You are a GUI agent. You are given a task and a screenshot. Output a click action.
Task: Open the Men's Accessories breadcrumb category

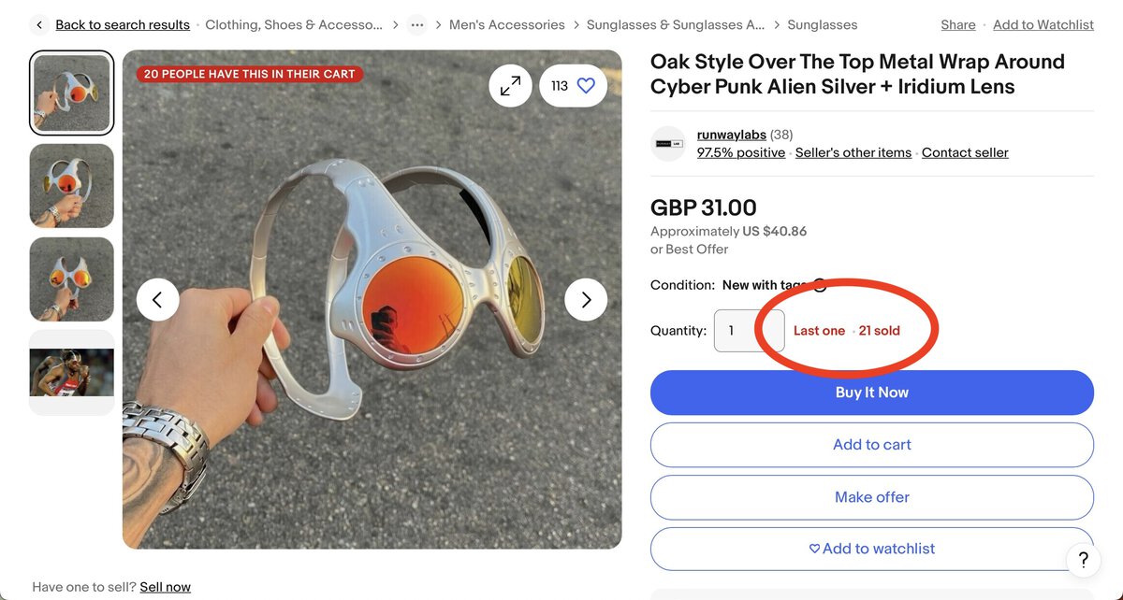tap(506, 24)
